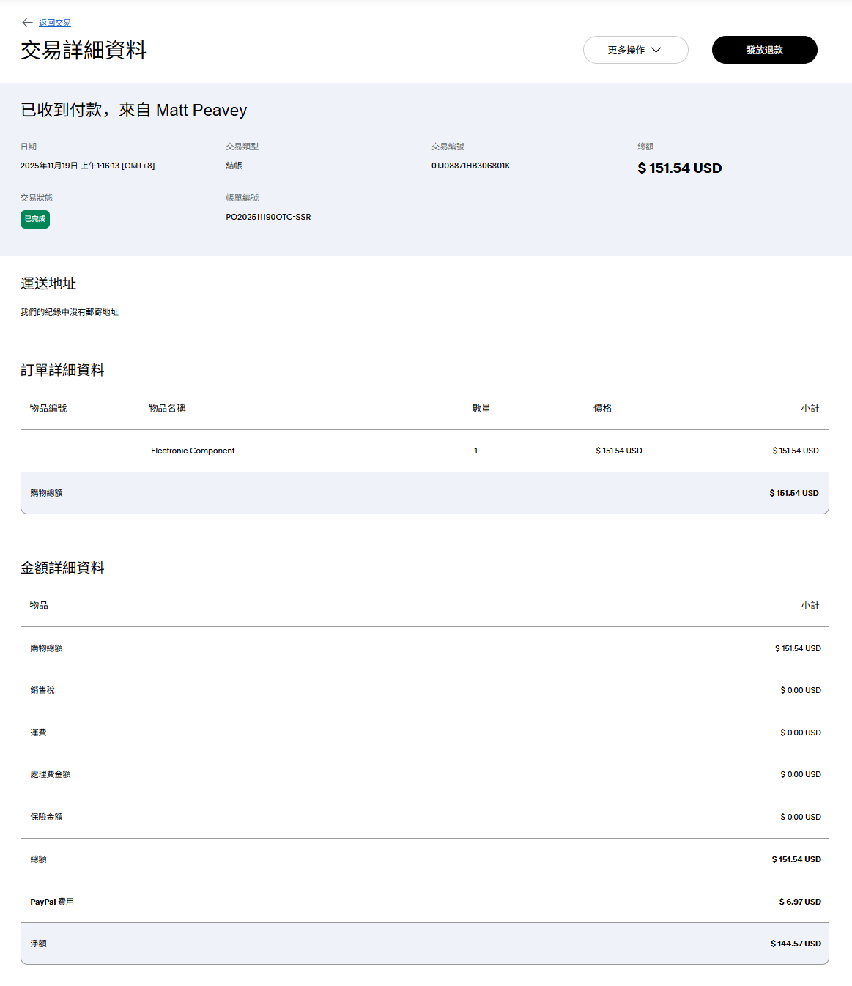Click the 價格 column header
This screenshot has width=852, height=986.
pos(602,408)
